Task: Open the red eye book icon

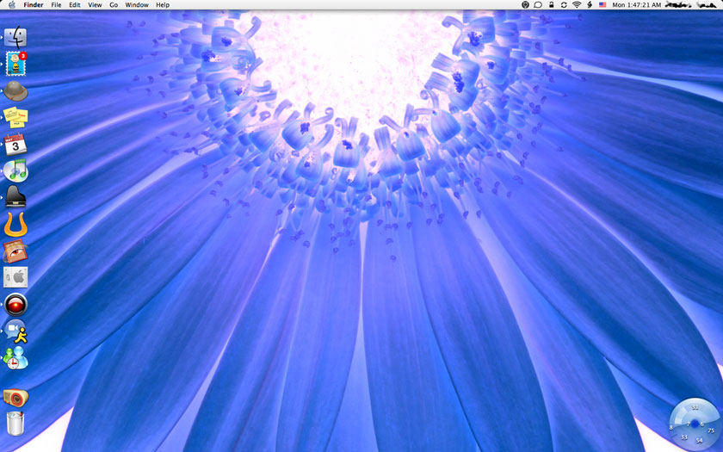Action: pos(15,251)
